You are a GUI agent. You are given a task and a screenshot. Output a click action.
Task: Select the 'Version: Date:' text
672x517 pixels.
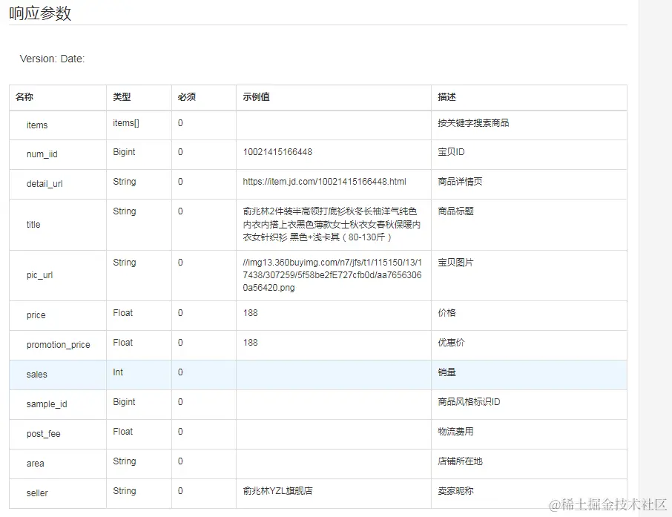coord(52,59)
